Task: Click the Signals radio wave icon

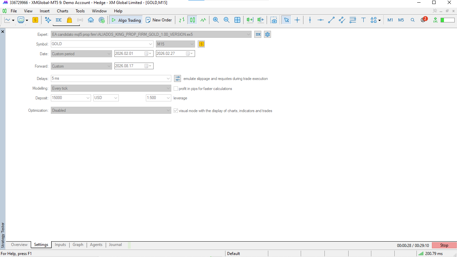Action: click(80, 20)
